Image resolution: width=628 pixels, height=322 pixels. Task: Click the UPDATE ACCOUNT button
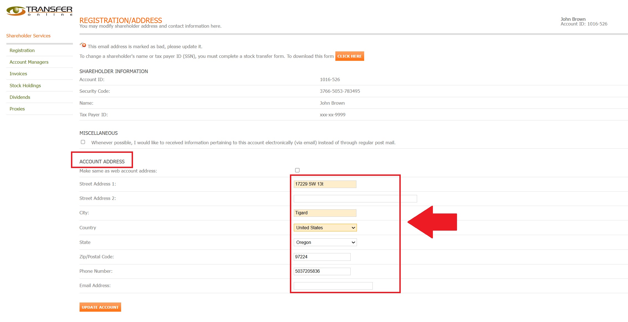point(100,307)
